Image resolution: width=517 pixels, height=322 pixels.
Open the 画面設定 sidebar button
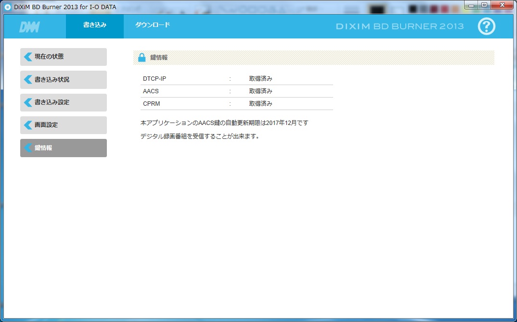(64, 125)
